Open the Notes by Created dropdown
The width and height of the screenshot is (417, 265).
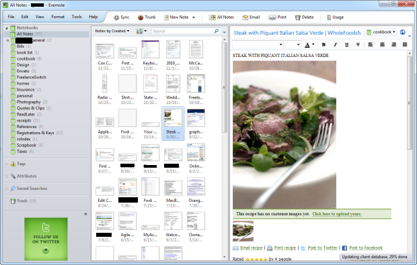[112, 31]
